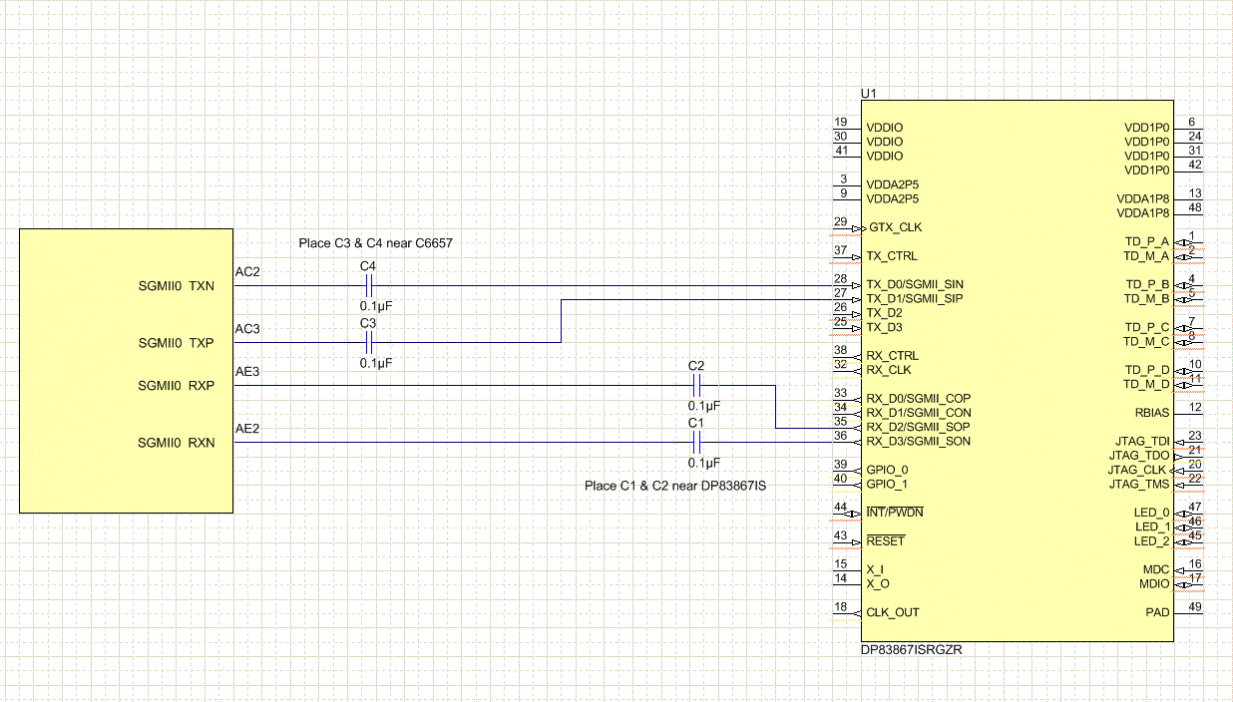Screen dimensions: 1233x702
Task: Click the TX_CTRL pin label
Action: [892, 256]
